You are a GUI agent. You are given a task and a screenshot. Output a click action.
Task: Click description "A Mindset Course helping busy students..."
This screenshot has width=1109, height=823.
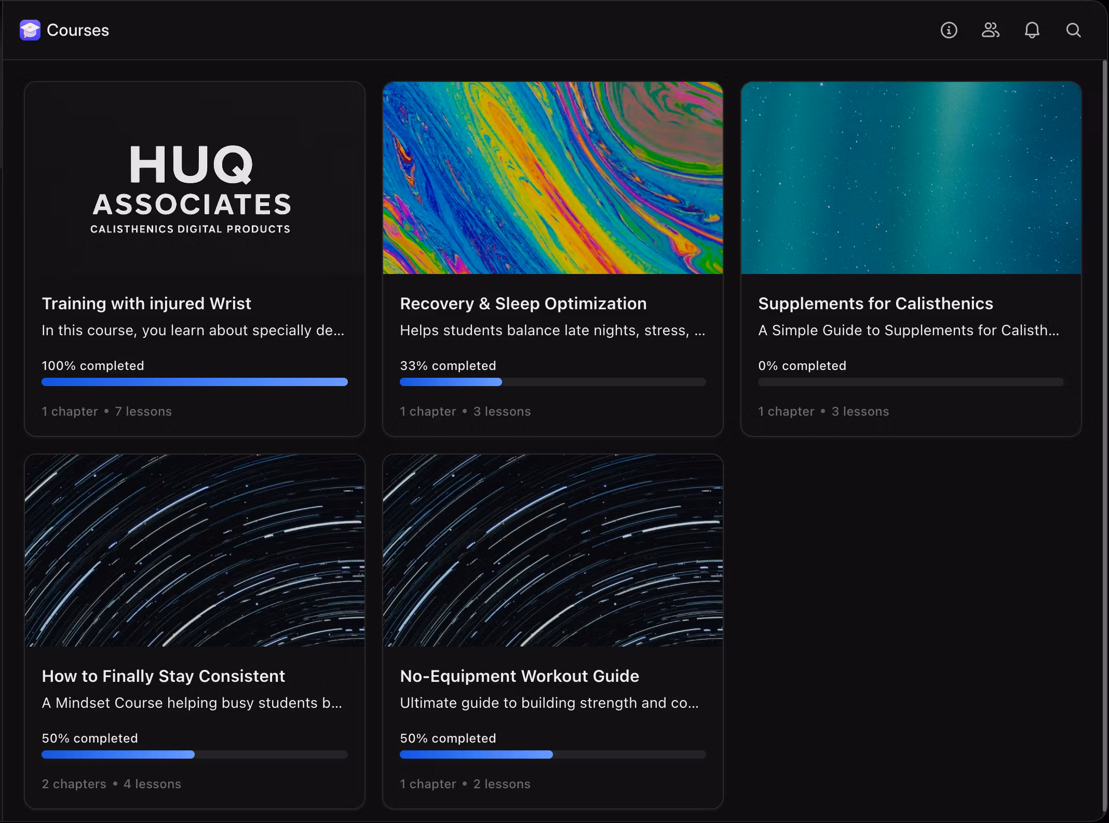(192, 703)
